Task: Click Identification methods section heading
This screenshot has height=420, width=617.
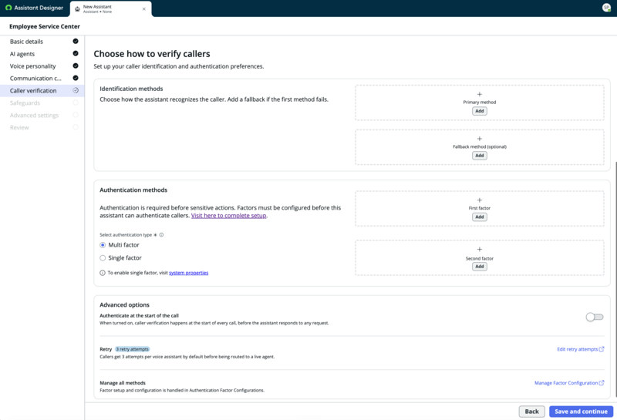Action: pos(131,89)
